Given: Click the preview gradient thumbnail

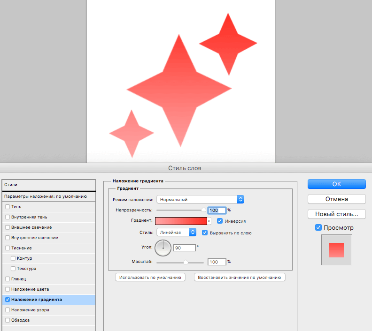Looking at the screenshot, I should (x=336, y=250).
